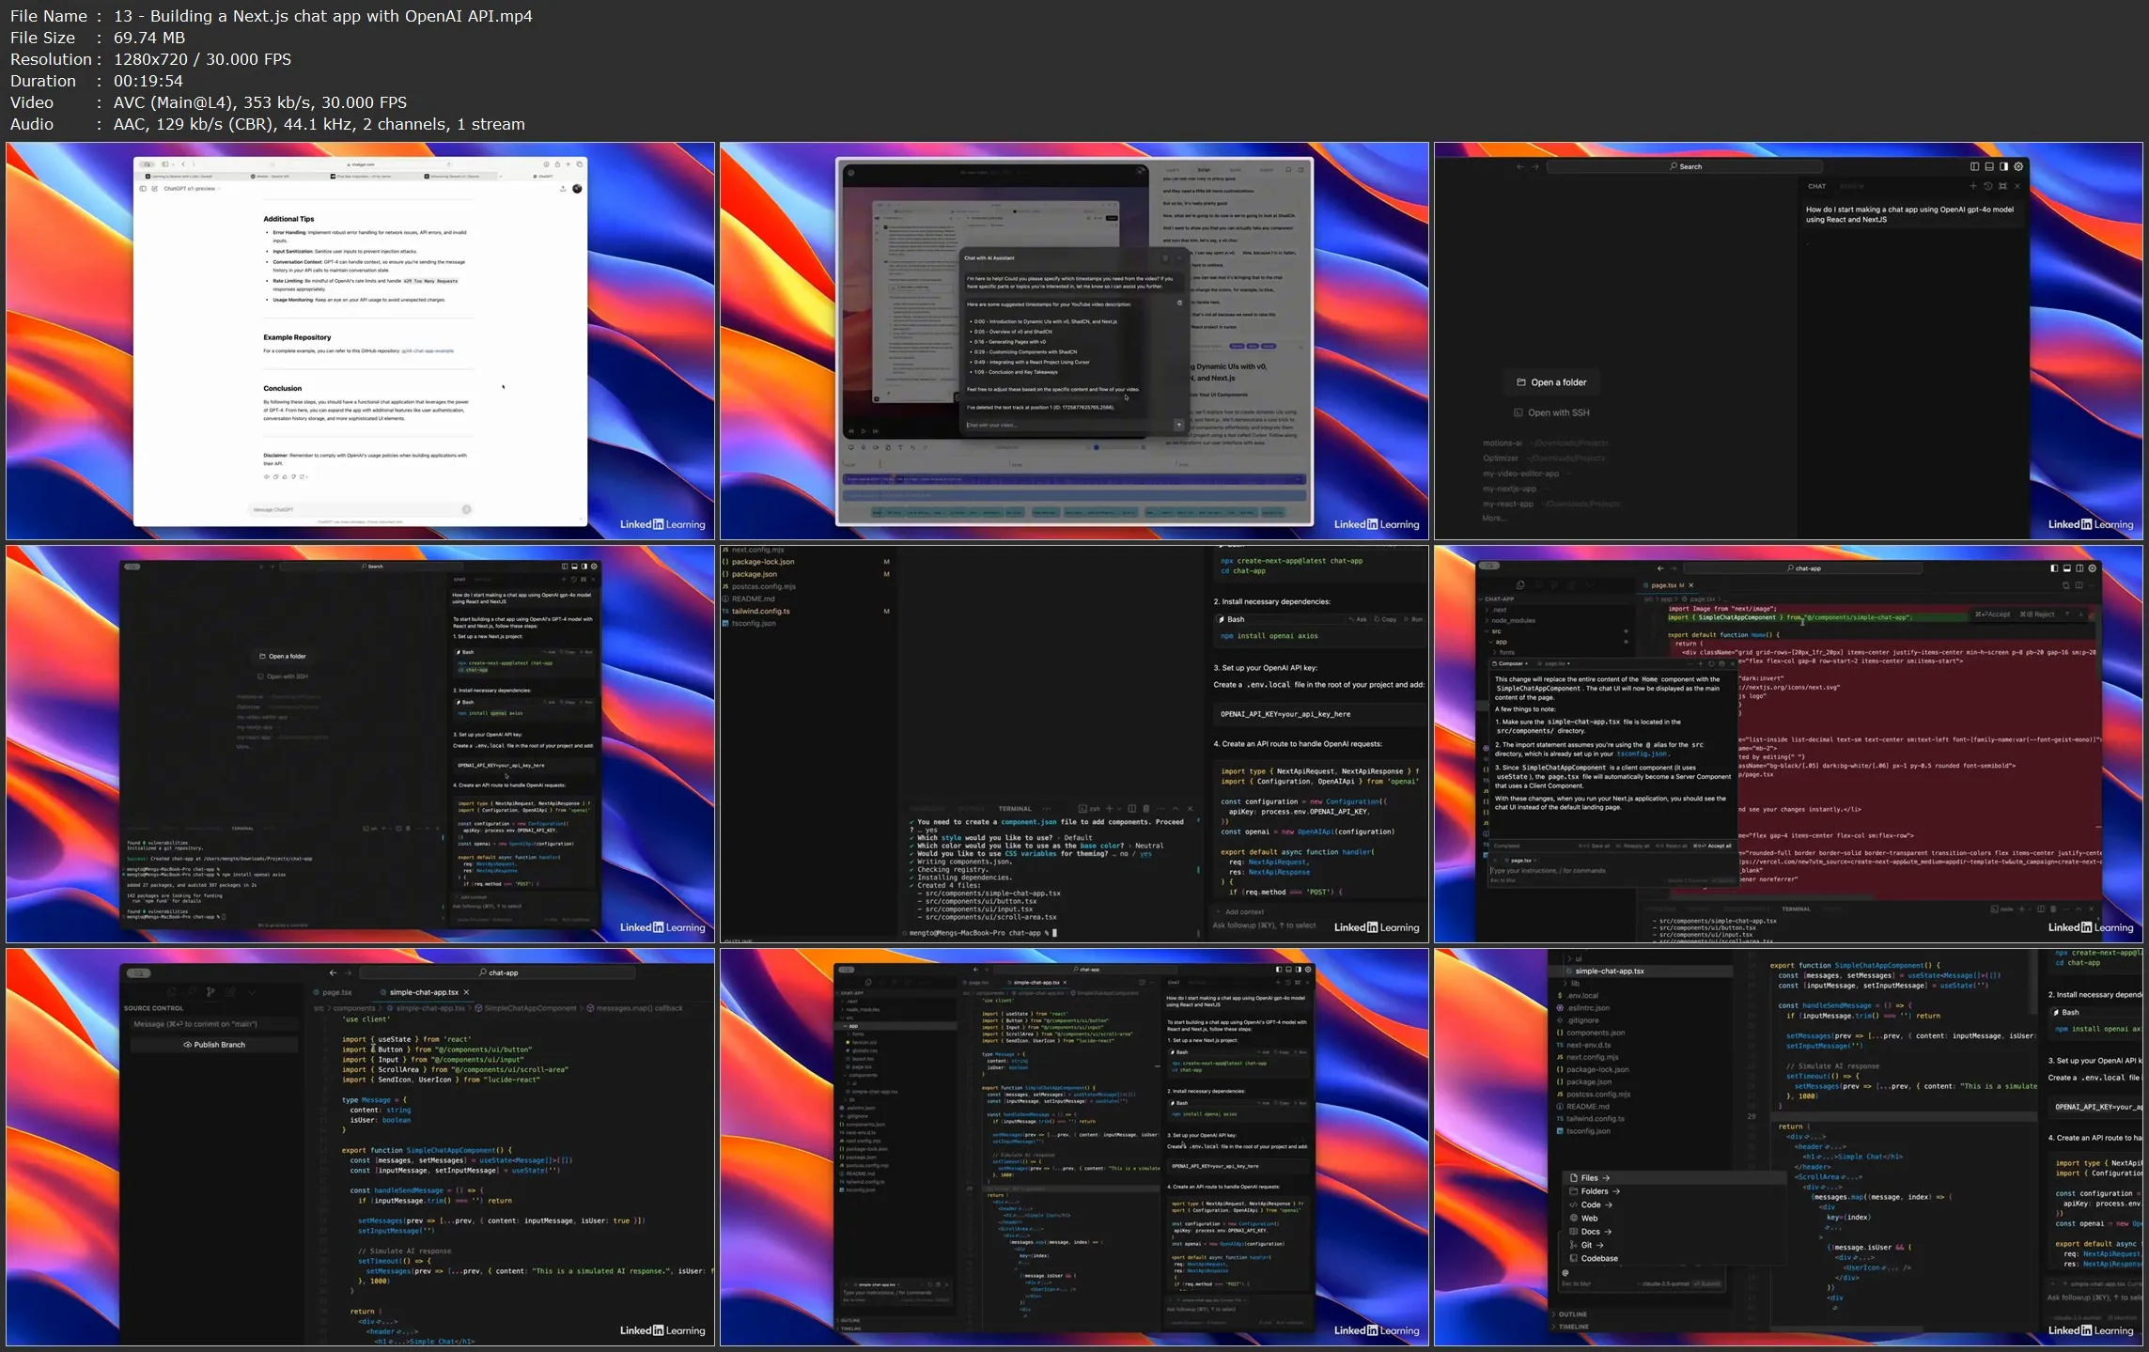Expand the lib folder in the bottom-right frame
The image size is (2149, 1352).
click(x=1572, y=984)
